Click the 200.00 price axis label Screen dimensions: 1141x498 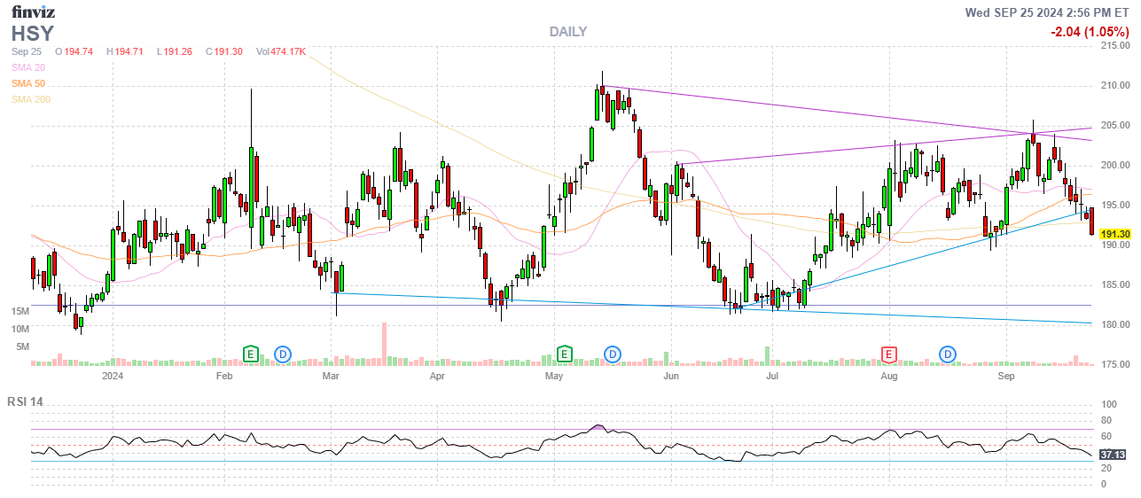click(1114, 166)
